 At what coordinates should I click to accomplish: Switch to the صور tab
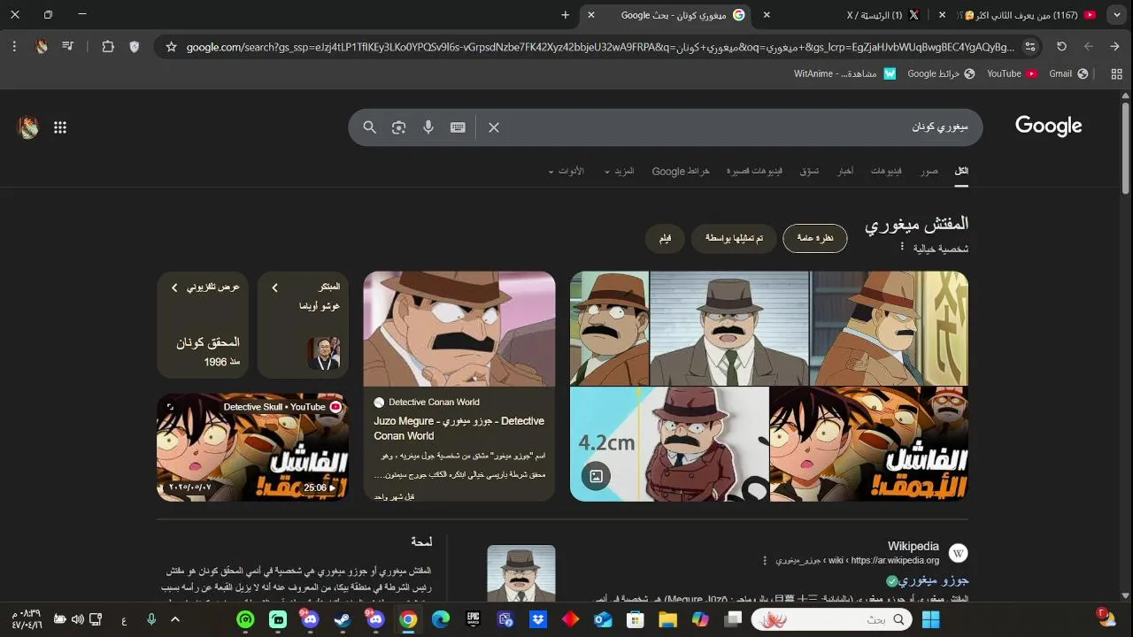pos(929,171)
